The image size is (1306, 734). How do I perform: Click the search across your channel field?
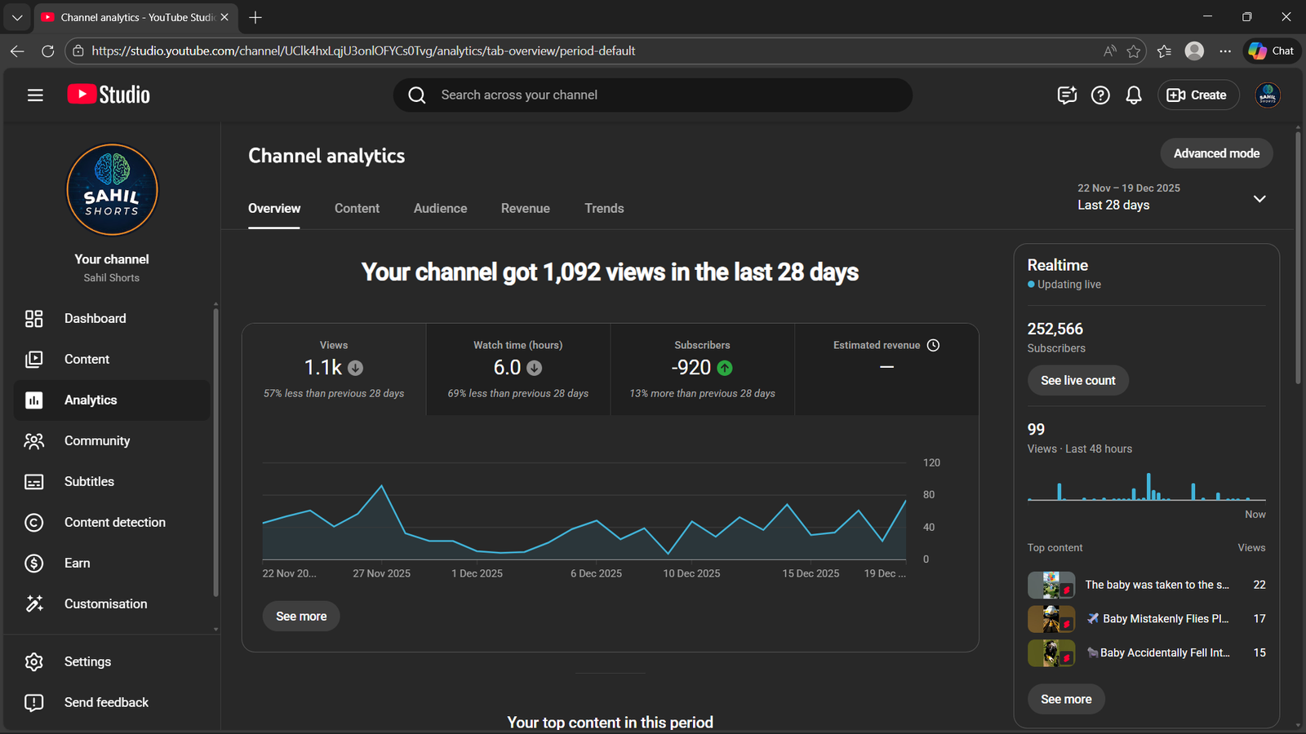coord(653,95)
